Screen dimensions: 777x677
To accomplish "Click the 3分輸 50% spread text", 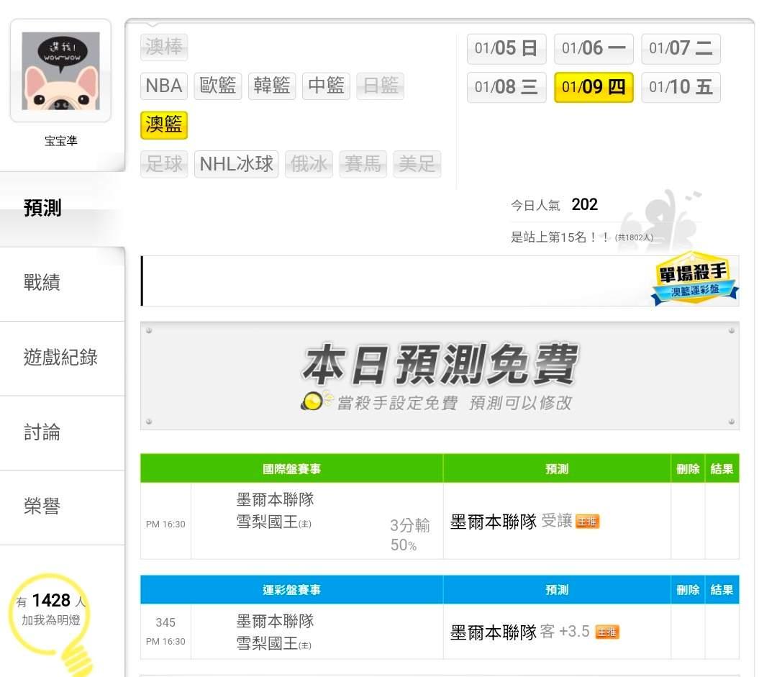I will click(x=409, y=535).
